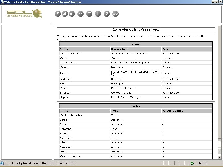Viewport: 223px width, 167px height.
Task: Click 'Freelancer Project X' description
Action: pyautogui.click(x=124, y=88)
